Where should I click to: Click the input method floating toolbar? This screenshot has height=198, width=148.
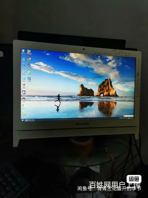[128, 116]
